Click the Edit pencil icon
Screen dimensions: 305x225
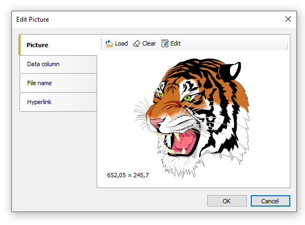[x=165, y=43]
